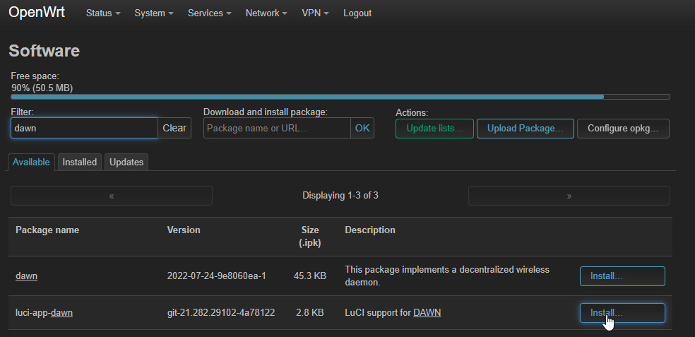Screen dimensions: 695x337
Task: Expand the Services menu
Action: 209,13
